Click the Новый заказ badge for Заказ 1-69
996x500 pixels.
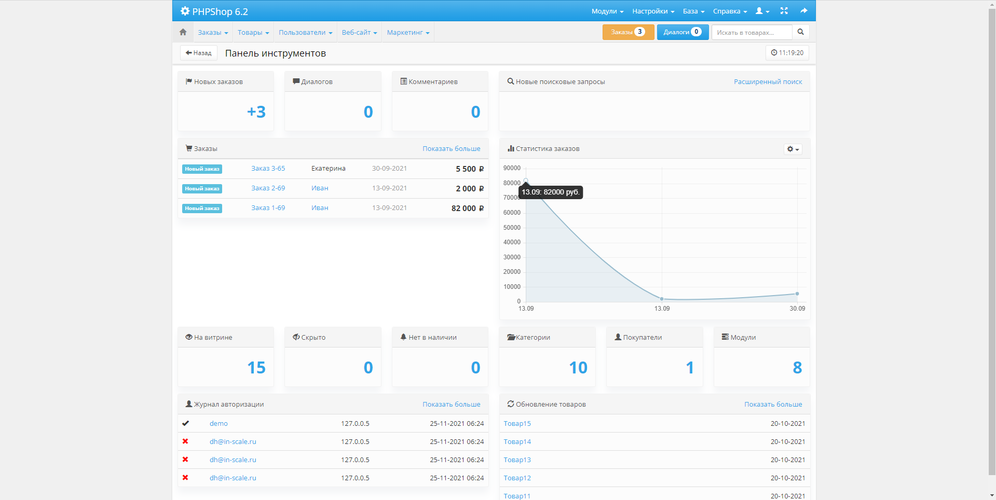coord(202,209)
